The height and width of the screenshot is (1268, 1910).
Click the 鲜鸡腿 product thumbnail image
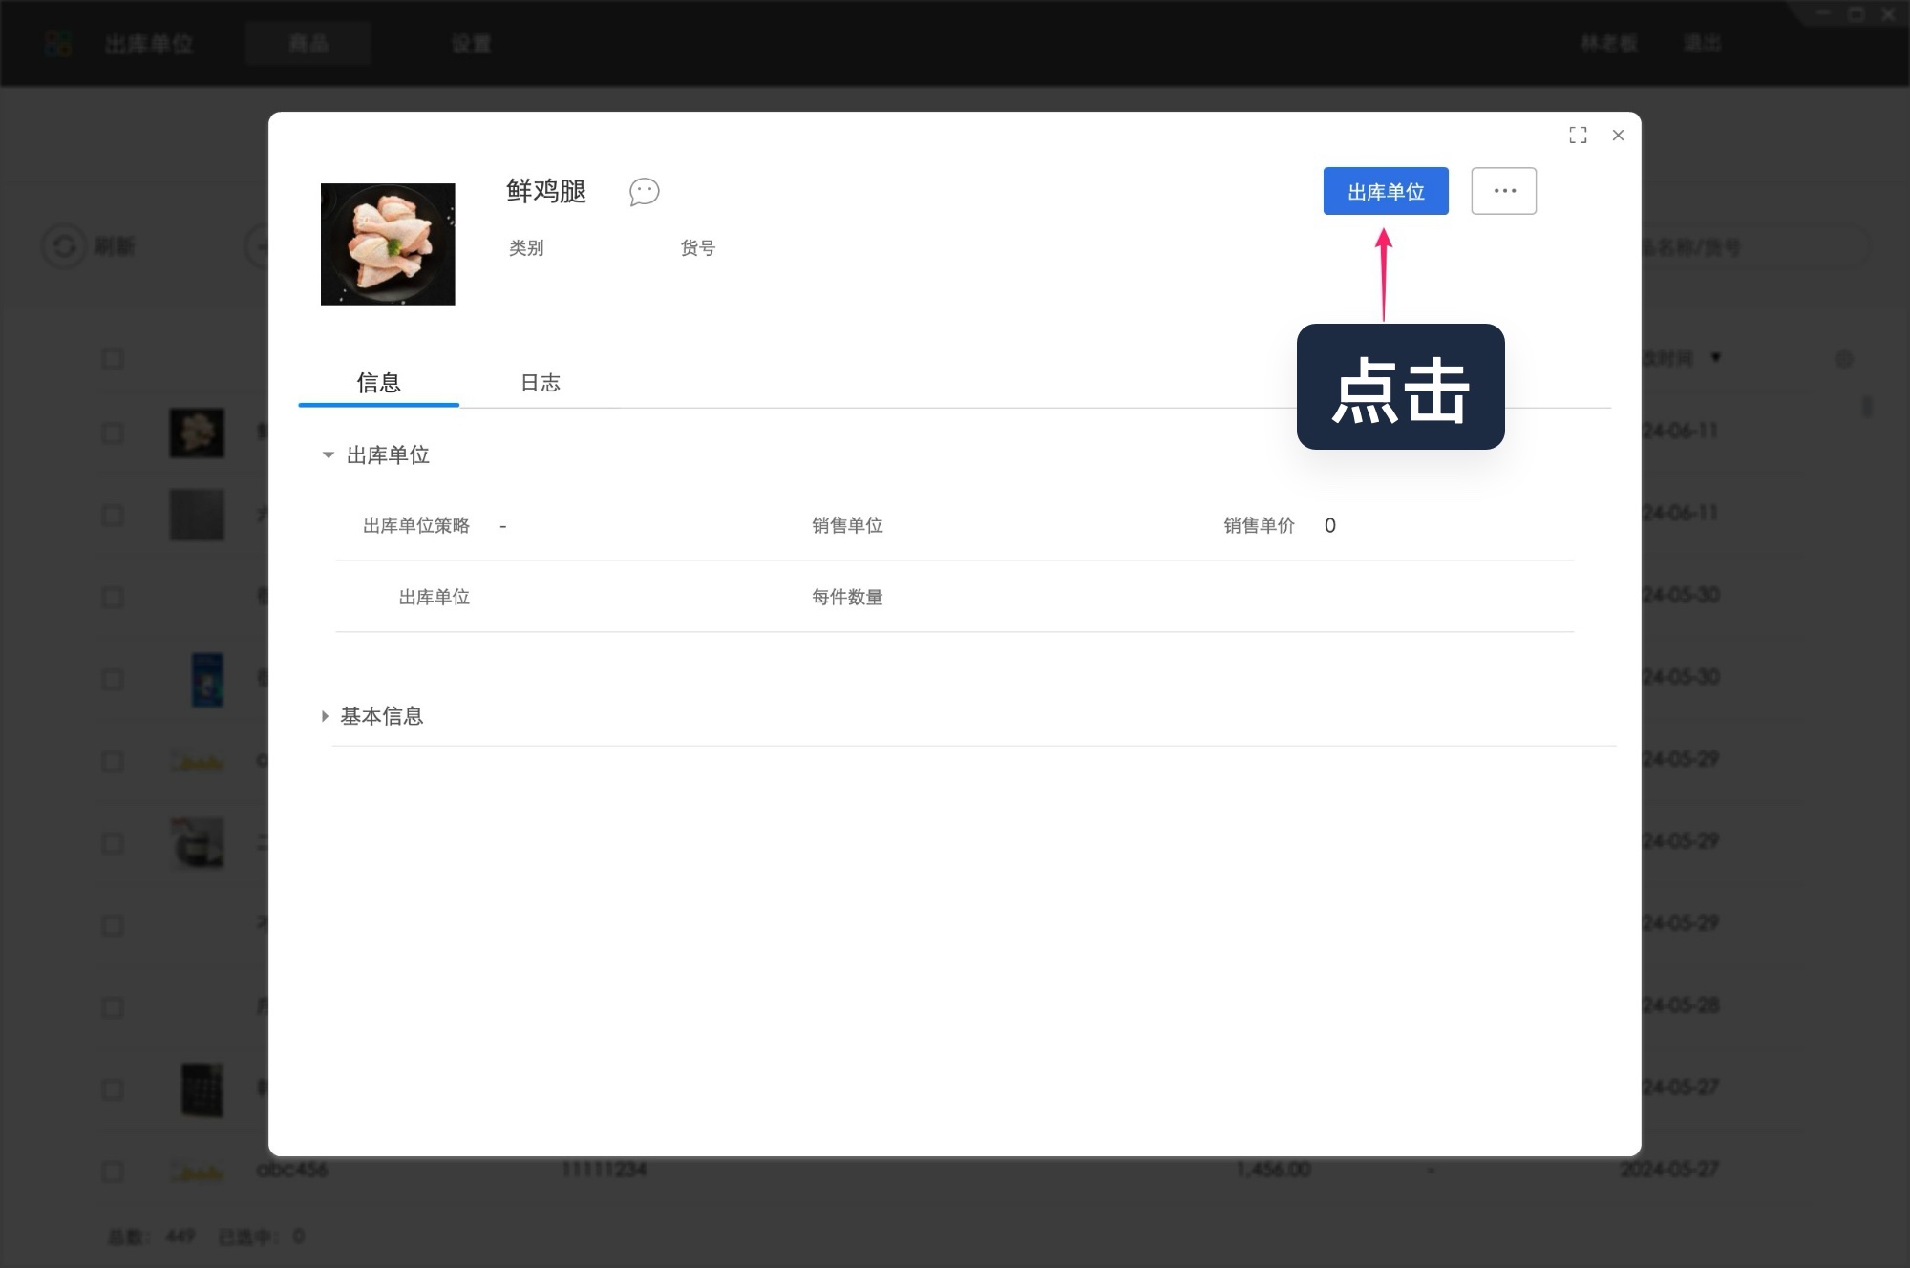click(x=388, y=243)
